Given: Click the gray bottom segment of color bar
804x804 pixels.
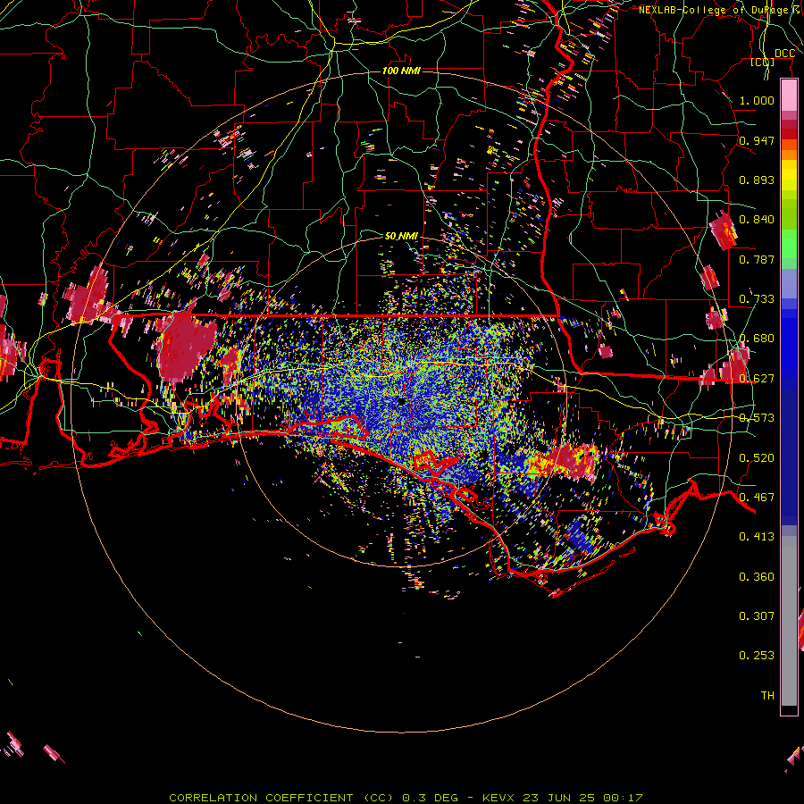Looking at the screenshot, I should [789, 621].
